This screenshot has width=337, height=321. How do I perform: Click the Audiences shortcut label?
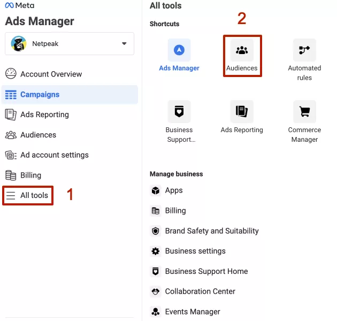coord(242,68)
